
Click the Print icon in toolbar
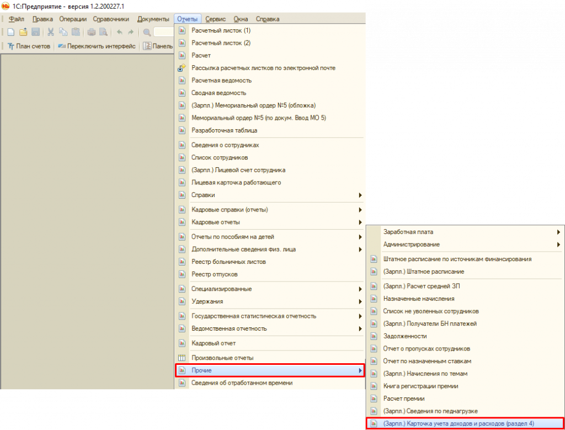coord(91,32)
